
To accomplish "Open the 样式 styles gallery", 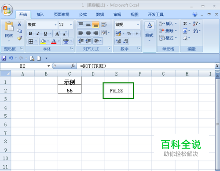I will [149, 32].
